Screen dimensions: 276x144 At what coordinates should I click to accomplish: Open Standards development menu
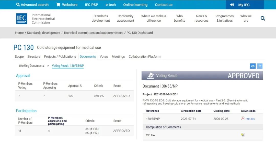pyautogui.click(x=101, y=18)
